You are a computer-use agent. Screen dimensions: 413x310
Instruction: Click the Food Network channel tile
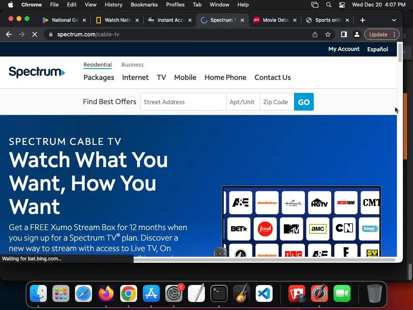click(x=265, y=229)
